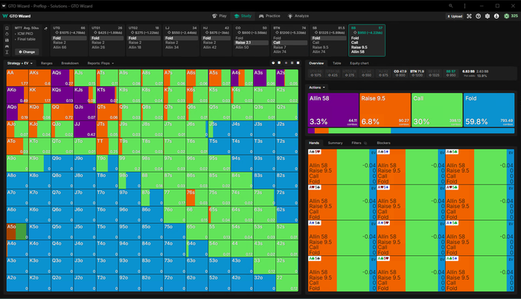This screenshot has height=299, width=521.
Task: Select Raise 2 in the UTG1 card
Action: click(106, 43)
